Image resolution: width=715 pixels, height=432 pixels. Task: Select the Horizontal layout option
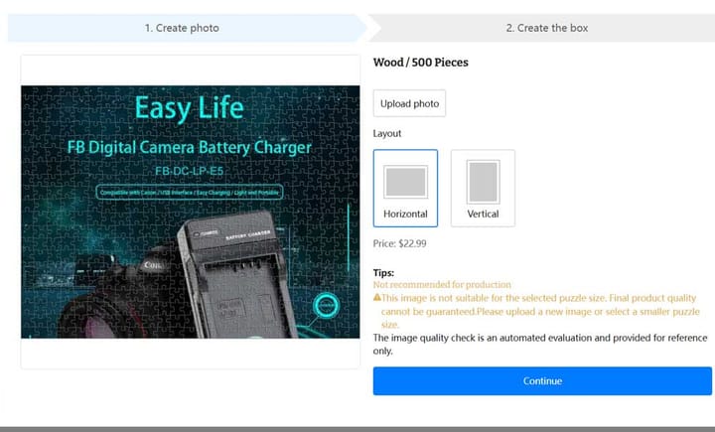(405, 188)
